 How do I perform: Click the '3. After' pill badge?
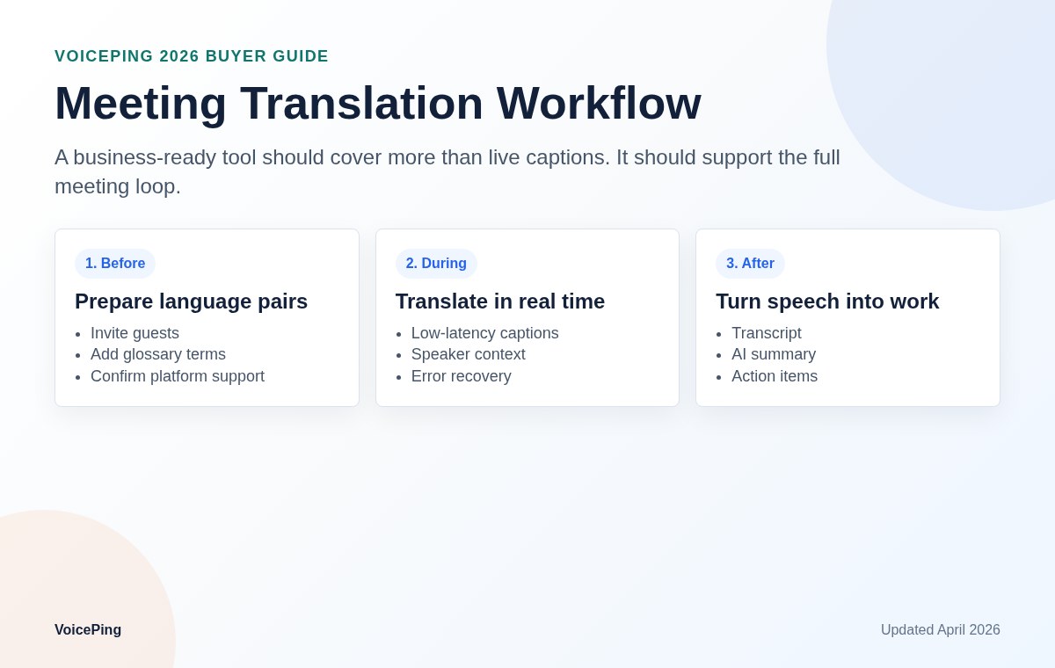pyautogui.click(x=750, y=264)
